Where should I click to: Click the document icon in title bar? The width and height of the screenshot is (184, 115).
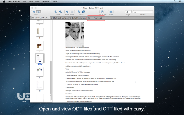(x=82, y=8)
